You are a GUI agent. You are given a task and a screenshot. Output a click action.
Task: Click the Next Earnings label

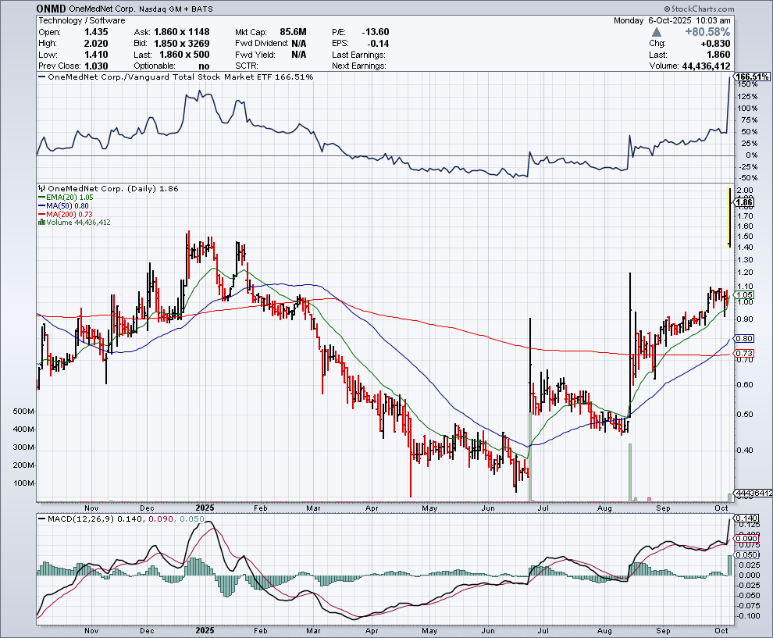(359, 66)
